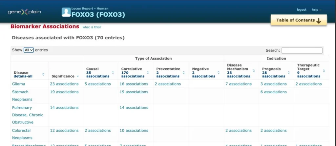Screen dimensions: 336x146
Task: Click the FOXO3 profile avatar icon
Action: point(66,12)
